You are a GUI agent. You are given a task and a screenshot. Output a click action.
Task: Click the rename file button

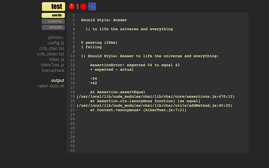tap(53, 22)
